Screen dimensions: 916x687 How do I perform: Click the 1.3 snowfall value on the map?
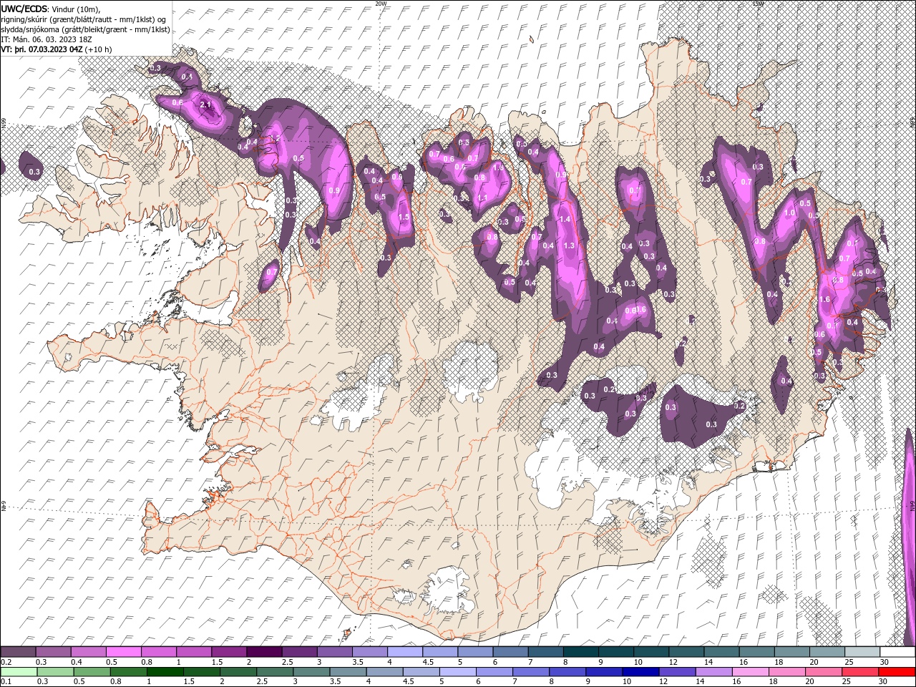(x=569, y=245)
